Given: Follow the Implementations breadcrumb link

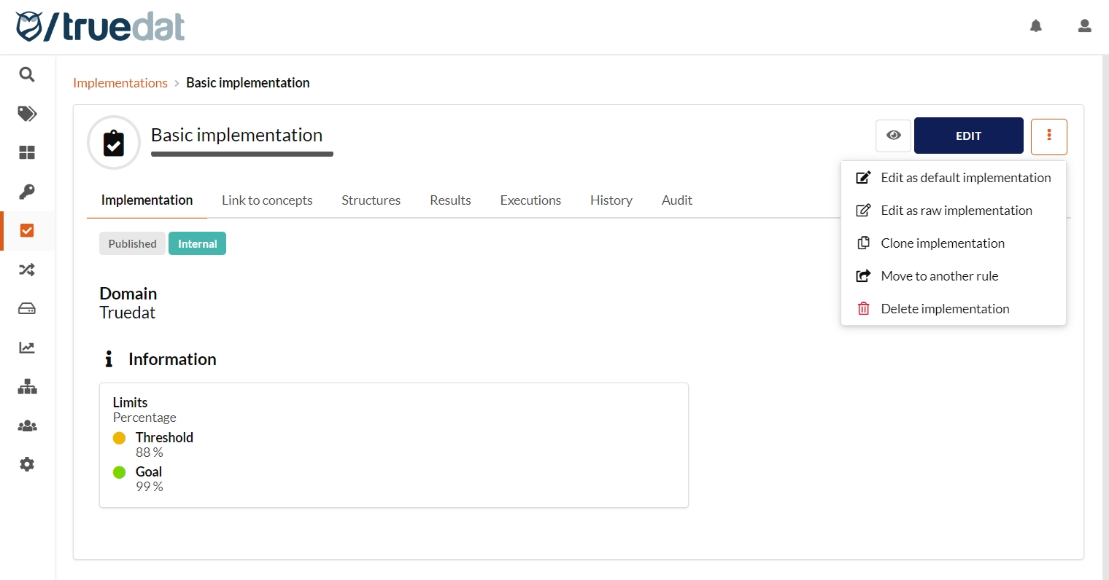Looking at the screenshot, I should [120, 83].
